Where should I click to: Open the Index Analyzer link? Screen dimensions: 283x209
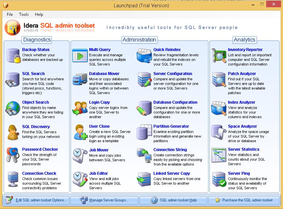[x=241, y=102]
